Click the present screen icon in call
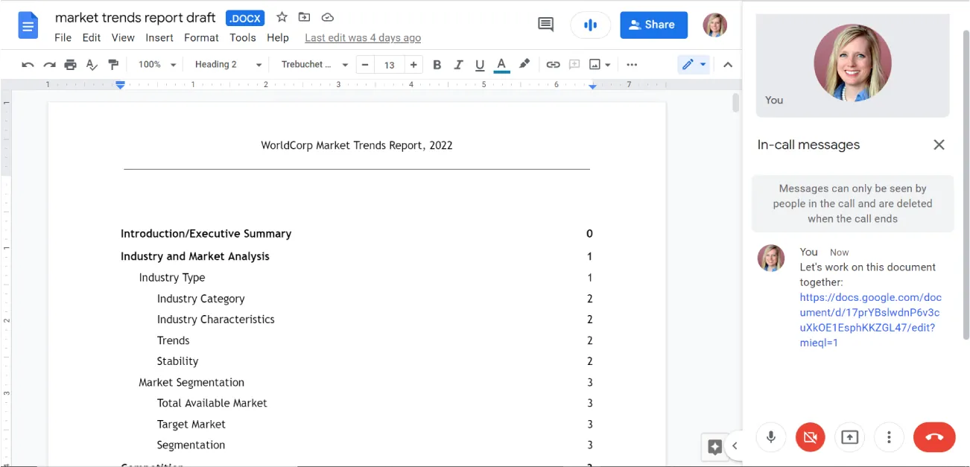 849,437
